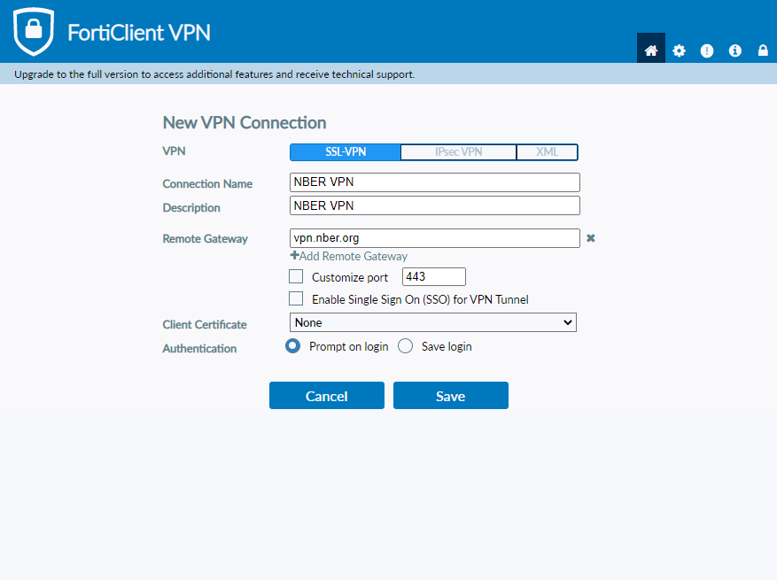
Task: Choose Prompt on login radio option
Action: click(292, 346)
